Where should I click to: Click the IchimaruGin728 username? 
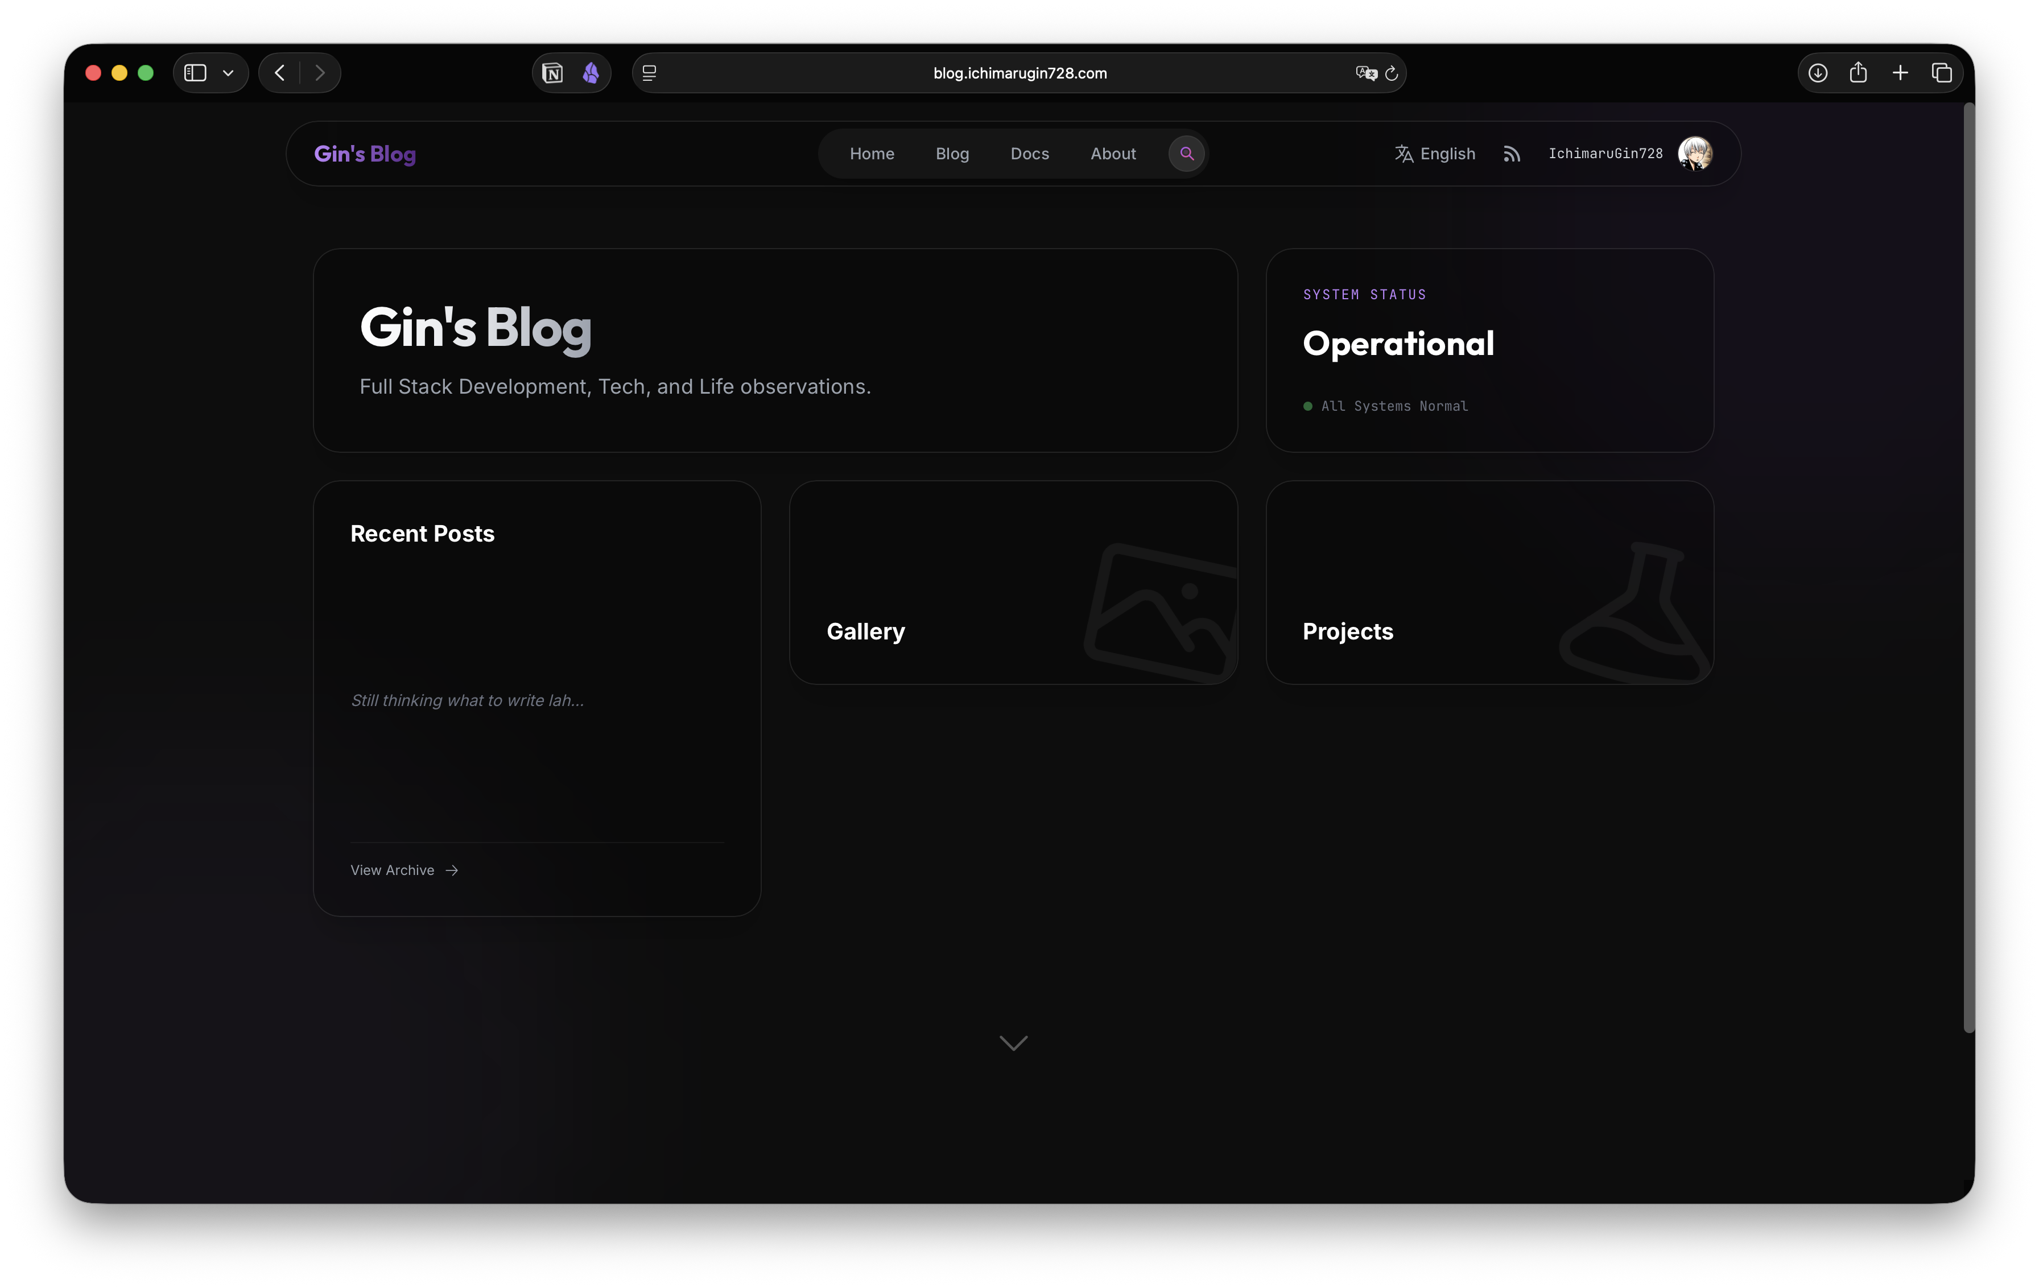[x=1604, y=153]
